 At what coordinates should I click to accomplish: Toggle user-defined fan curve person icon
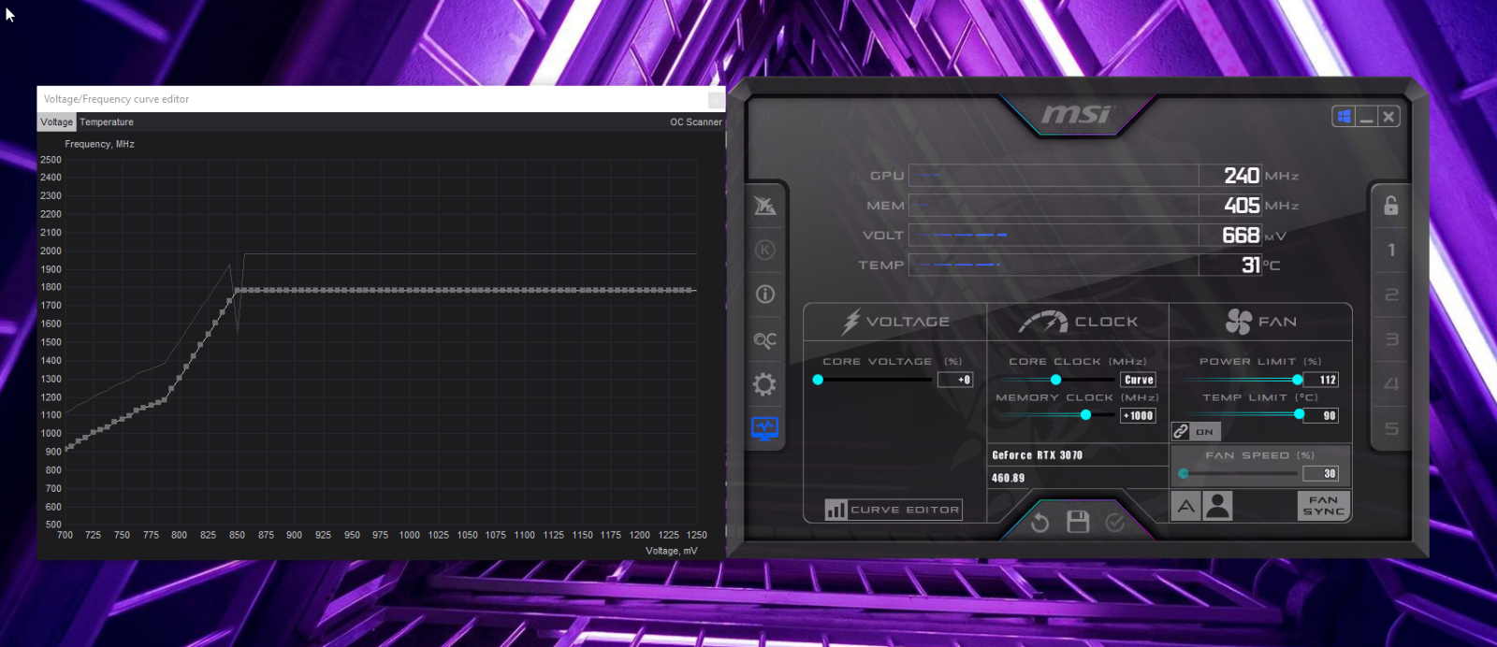pos(1217,507)
